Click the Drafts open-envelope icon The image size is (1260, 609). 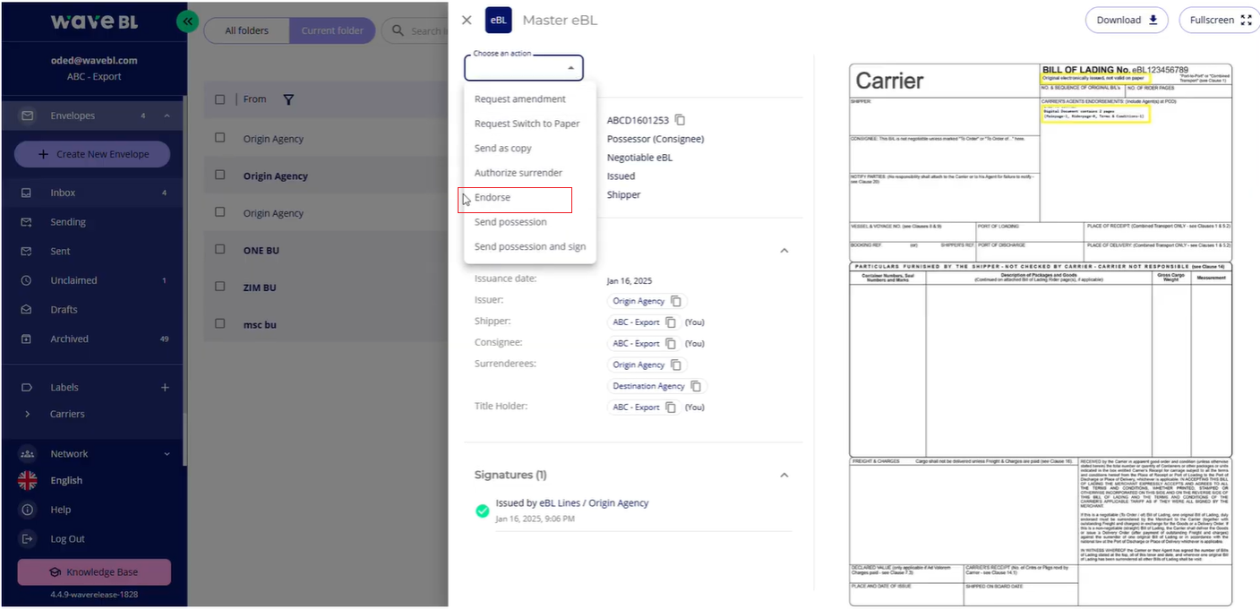pyautogui.click(x=27, y=310)
